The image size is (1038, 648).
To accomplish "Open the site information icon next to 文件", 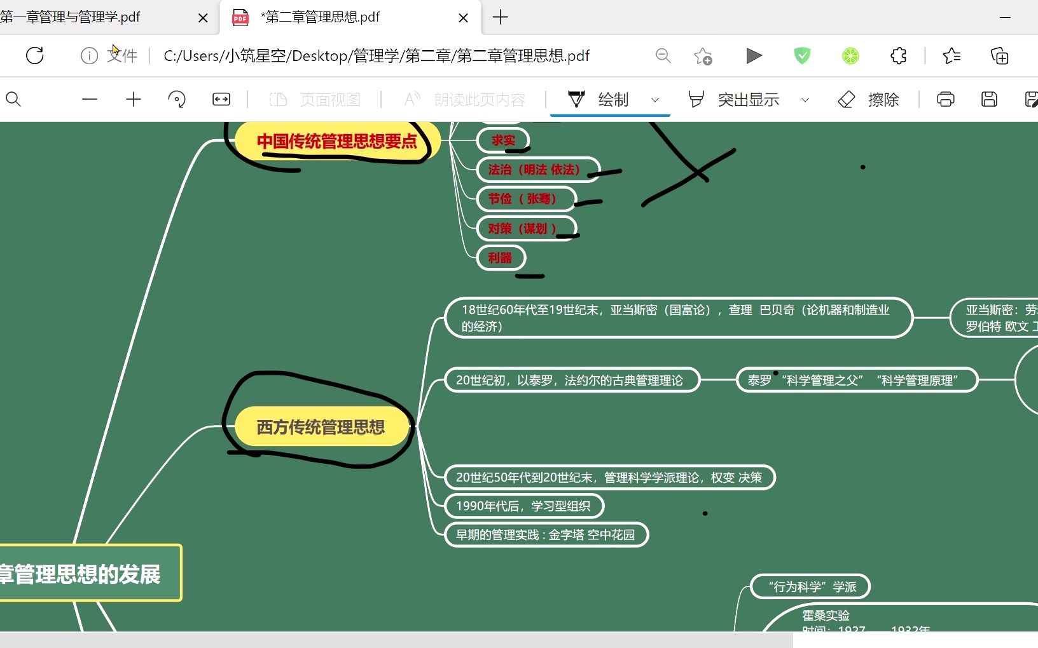I will tap(89, 56).
